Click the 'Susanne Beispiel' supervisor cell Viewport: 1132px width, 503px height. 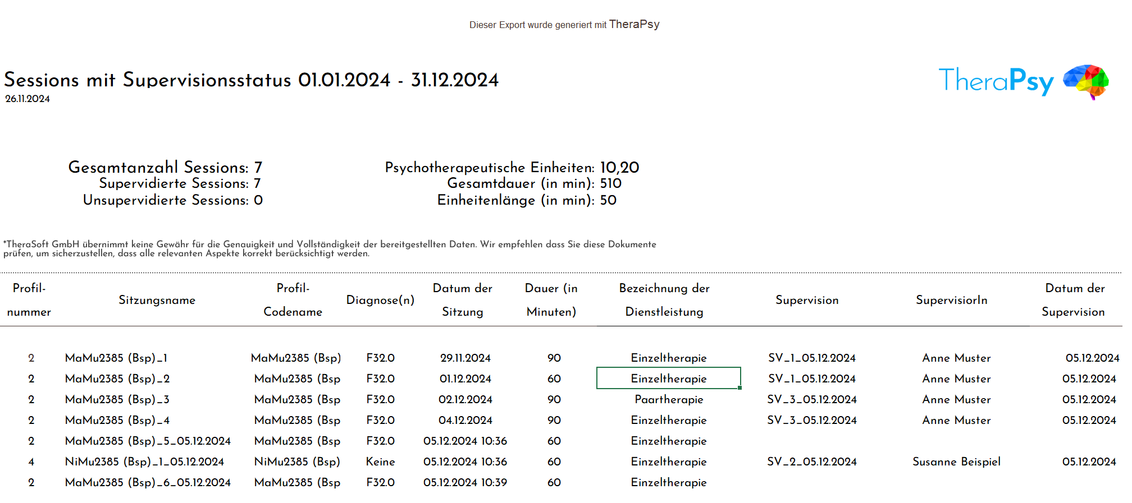click(957, 462)
